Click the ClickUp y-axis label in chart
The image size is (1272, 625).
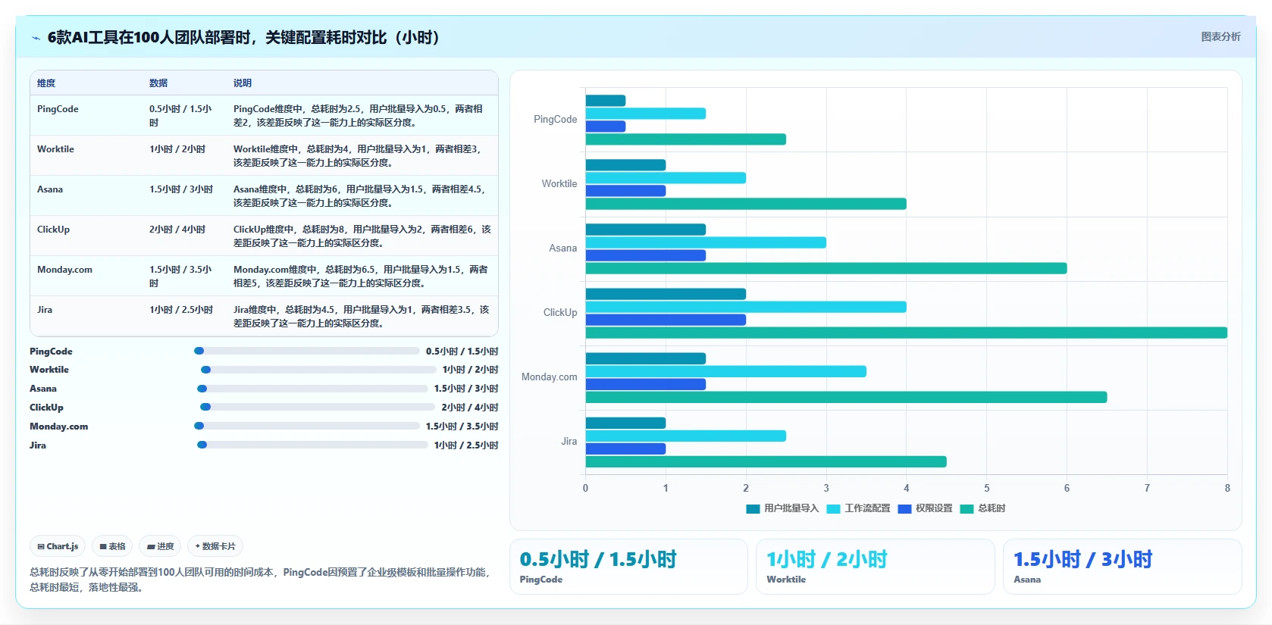tap(560, 313)
